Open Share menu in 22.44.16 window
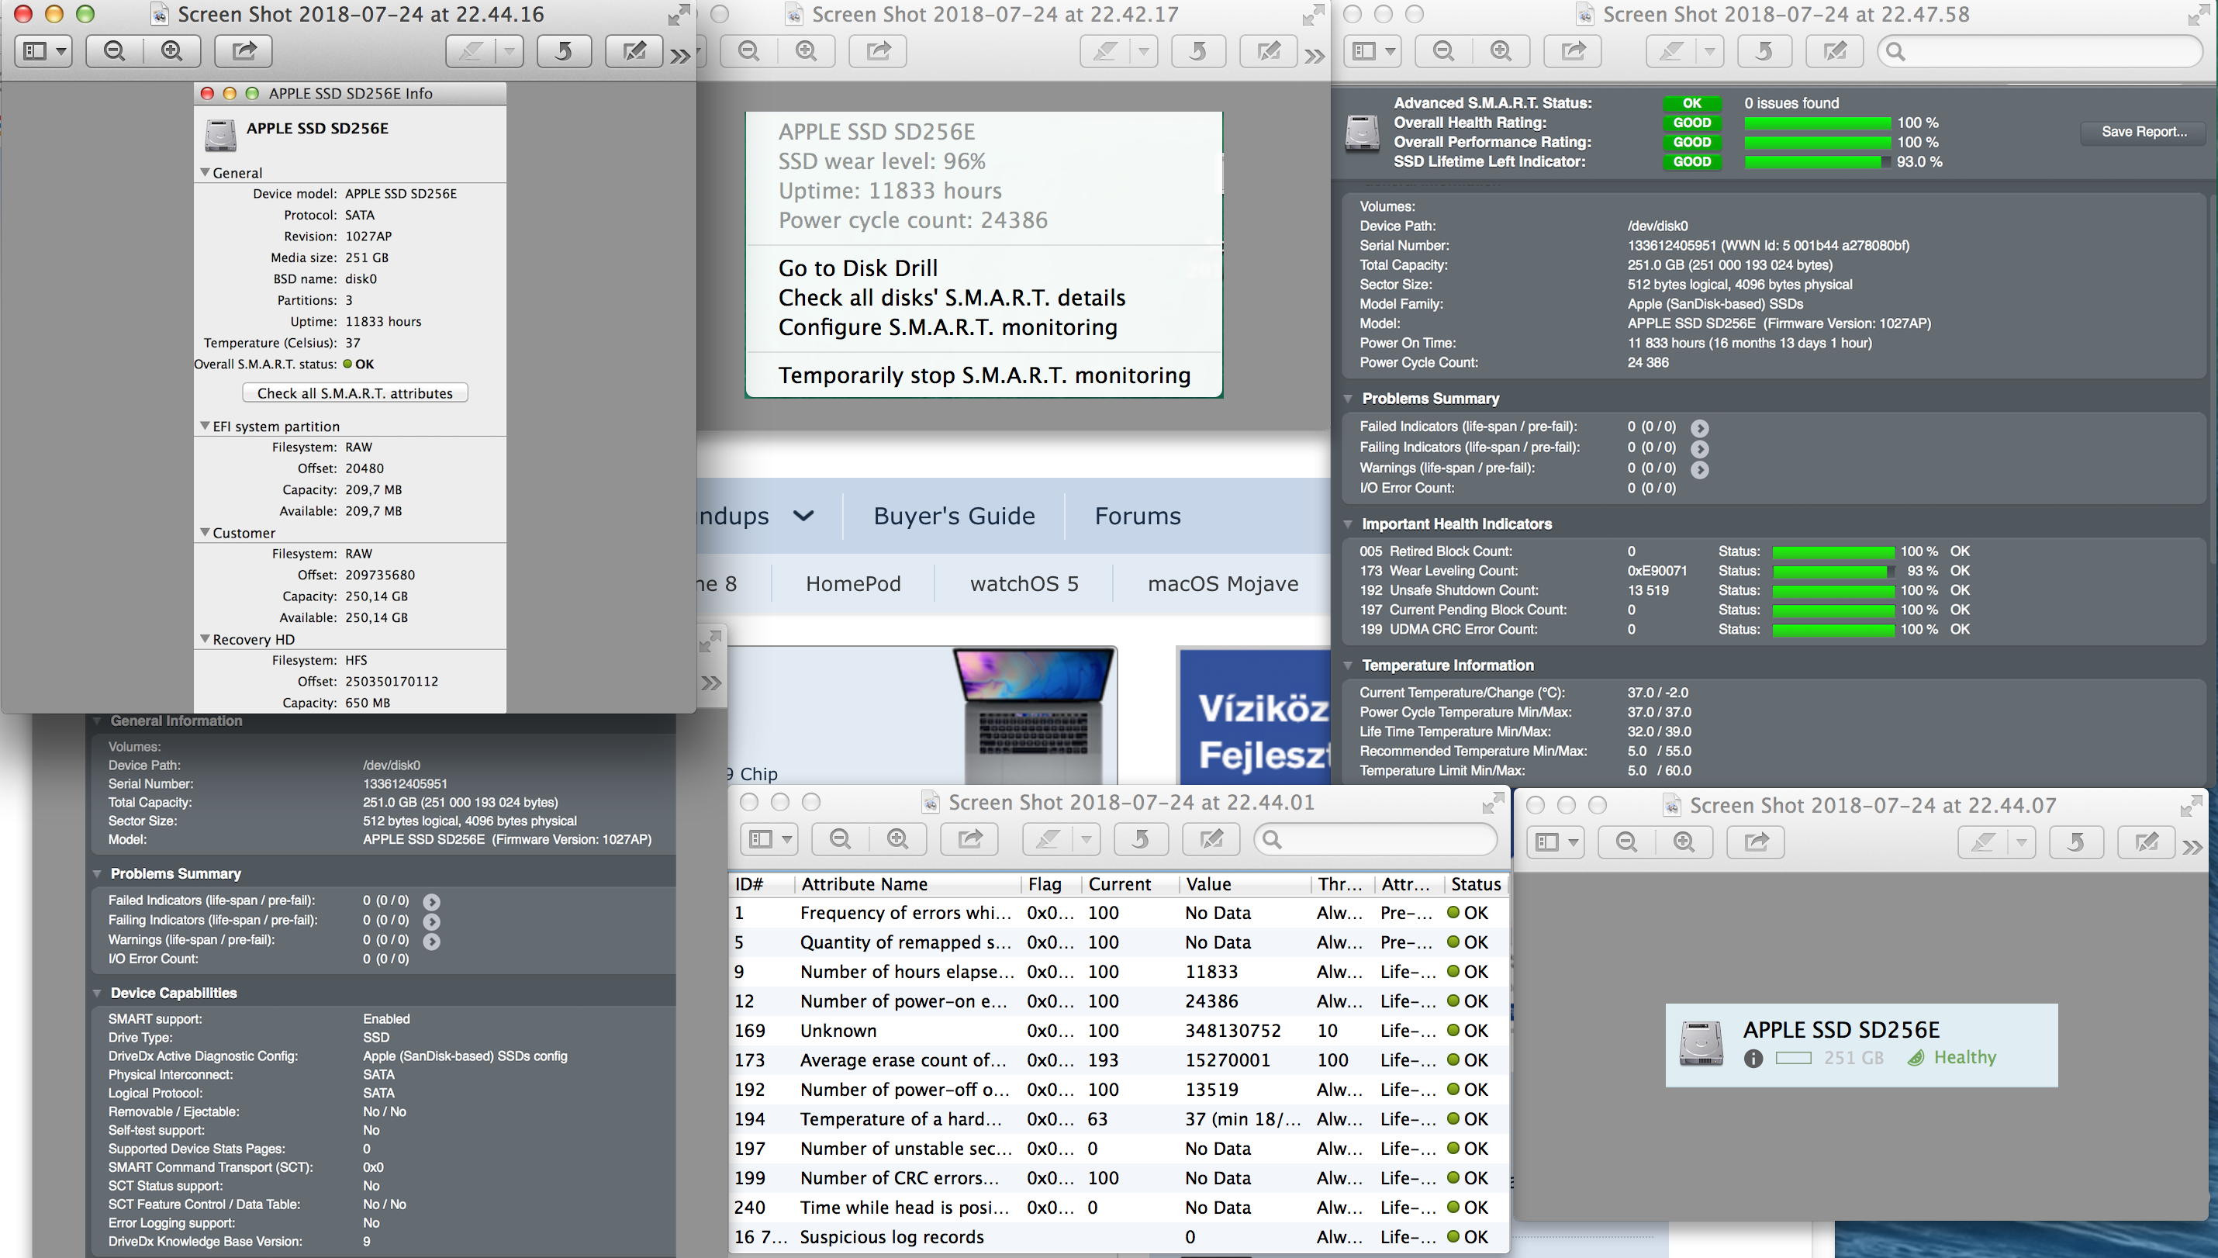The height and width of the screenshot is (1258, 2218). [244, 51]
